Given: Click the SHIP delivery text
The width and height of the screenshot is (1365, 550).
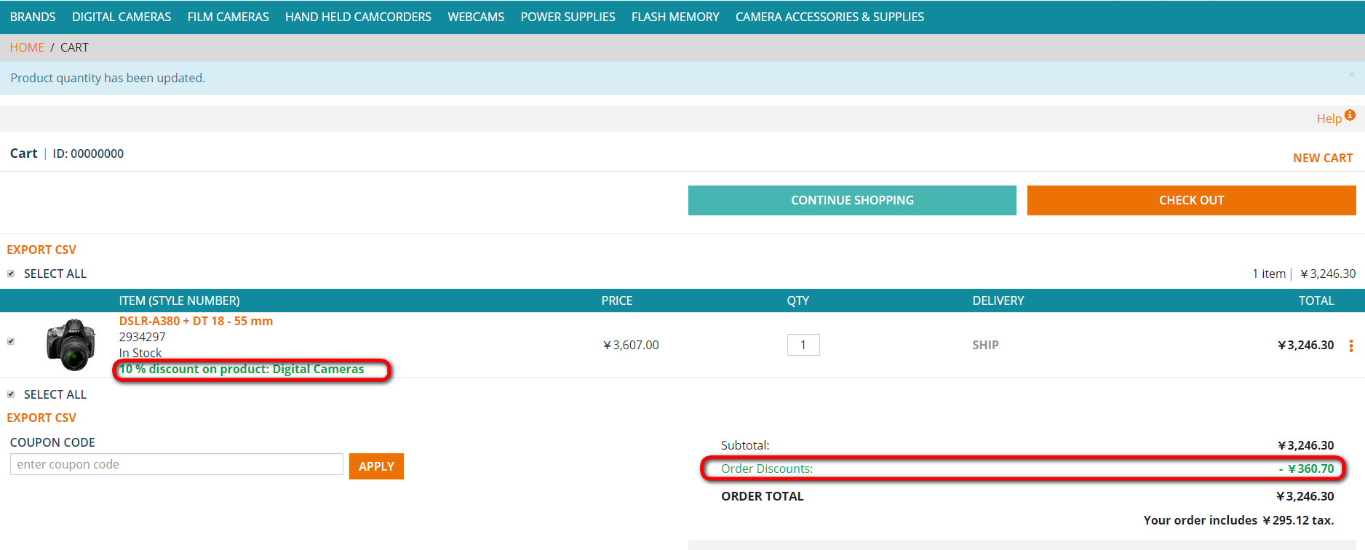Looking at the screenshot, I should 985,345.
